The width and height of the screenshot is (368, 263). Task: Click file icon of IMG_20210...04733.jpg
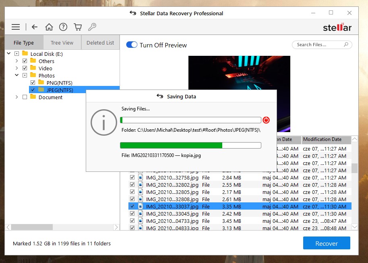[x=141, y=221]
